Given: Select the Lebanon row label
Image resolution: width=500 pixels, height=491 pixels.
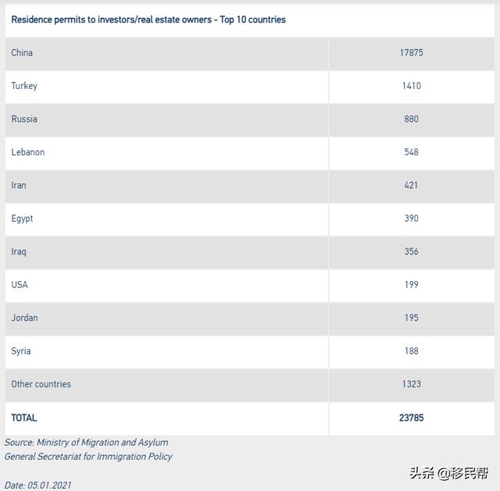Looking at the screenshot, I should 28,152.
